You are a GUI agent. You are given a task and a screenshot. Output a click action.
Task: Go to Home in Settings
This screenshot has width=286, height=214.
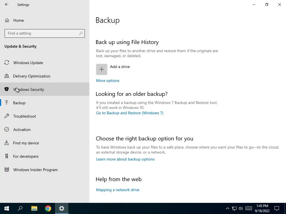tap(45, 20)
